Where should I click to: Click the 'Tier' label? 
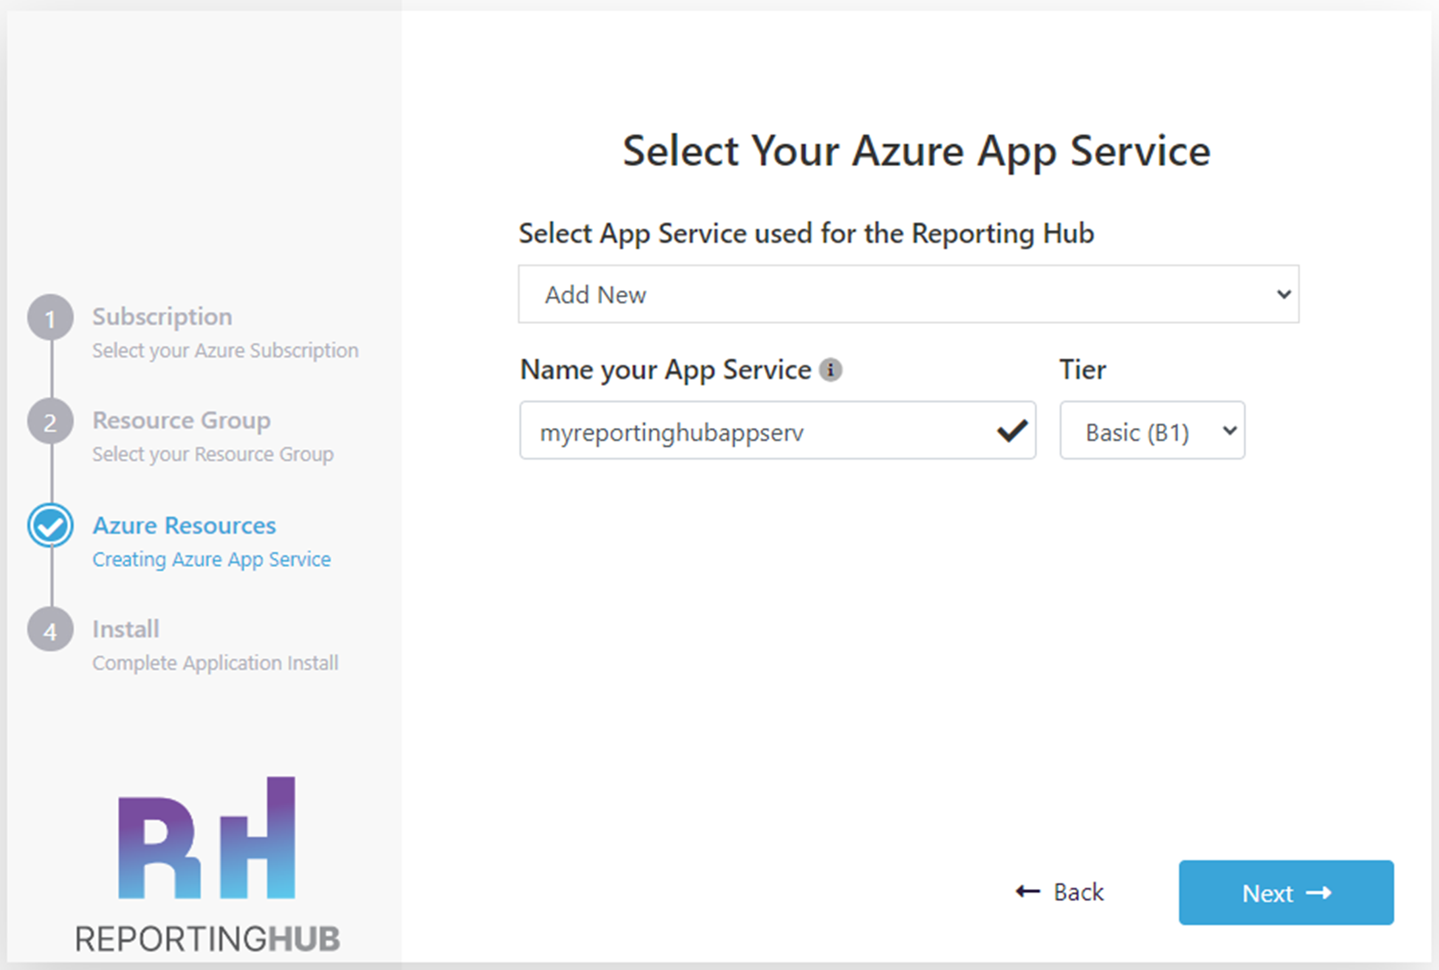[x=1083, y=369]
